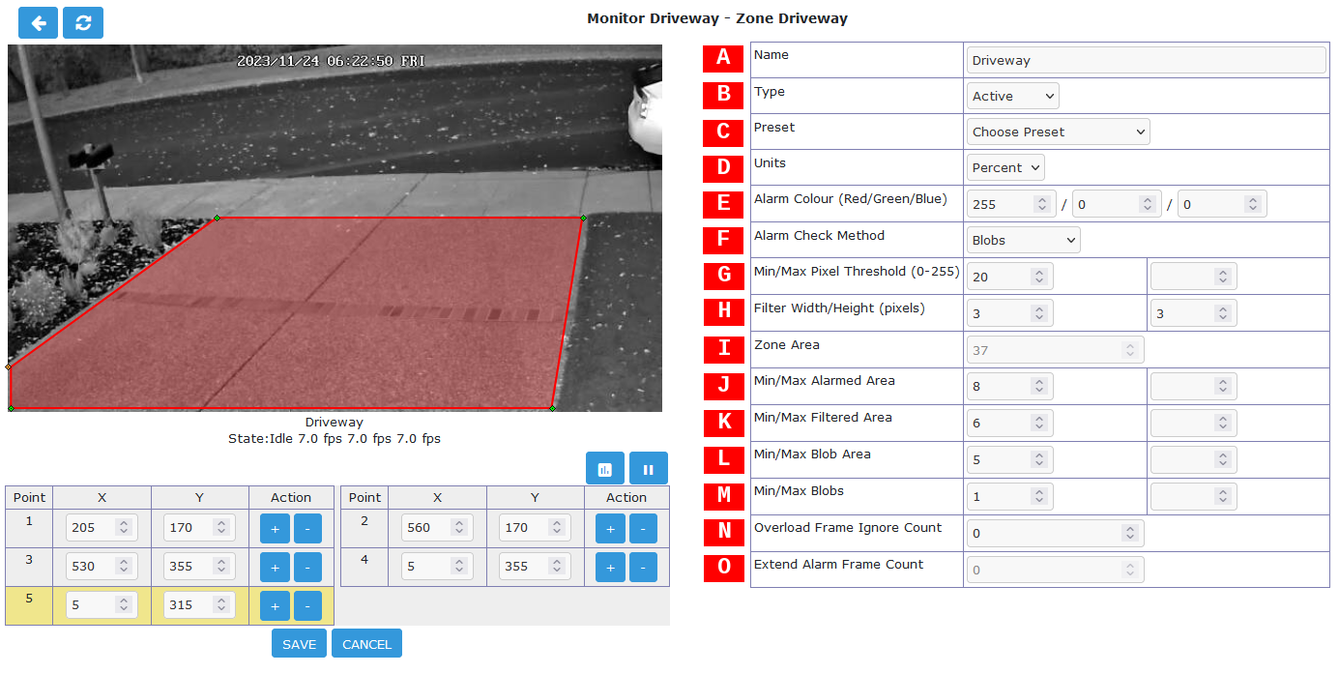Click Overload Frame Ignore Count field
This screenshot has height=674, width=1339.
[1056, 533]
